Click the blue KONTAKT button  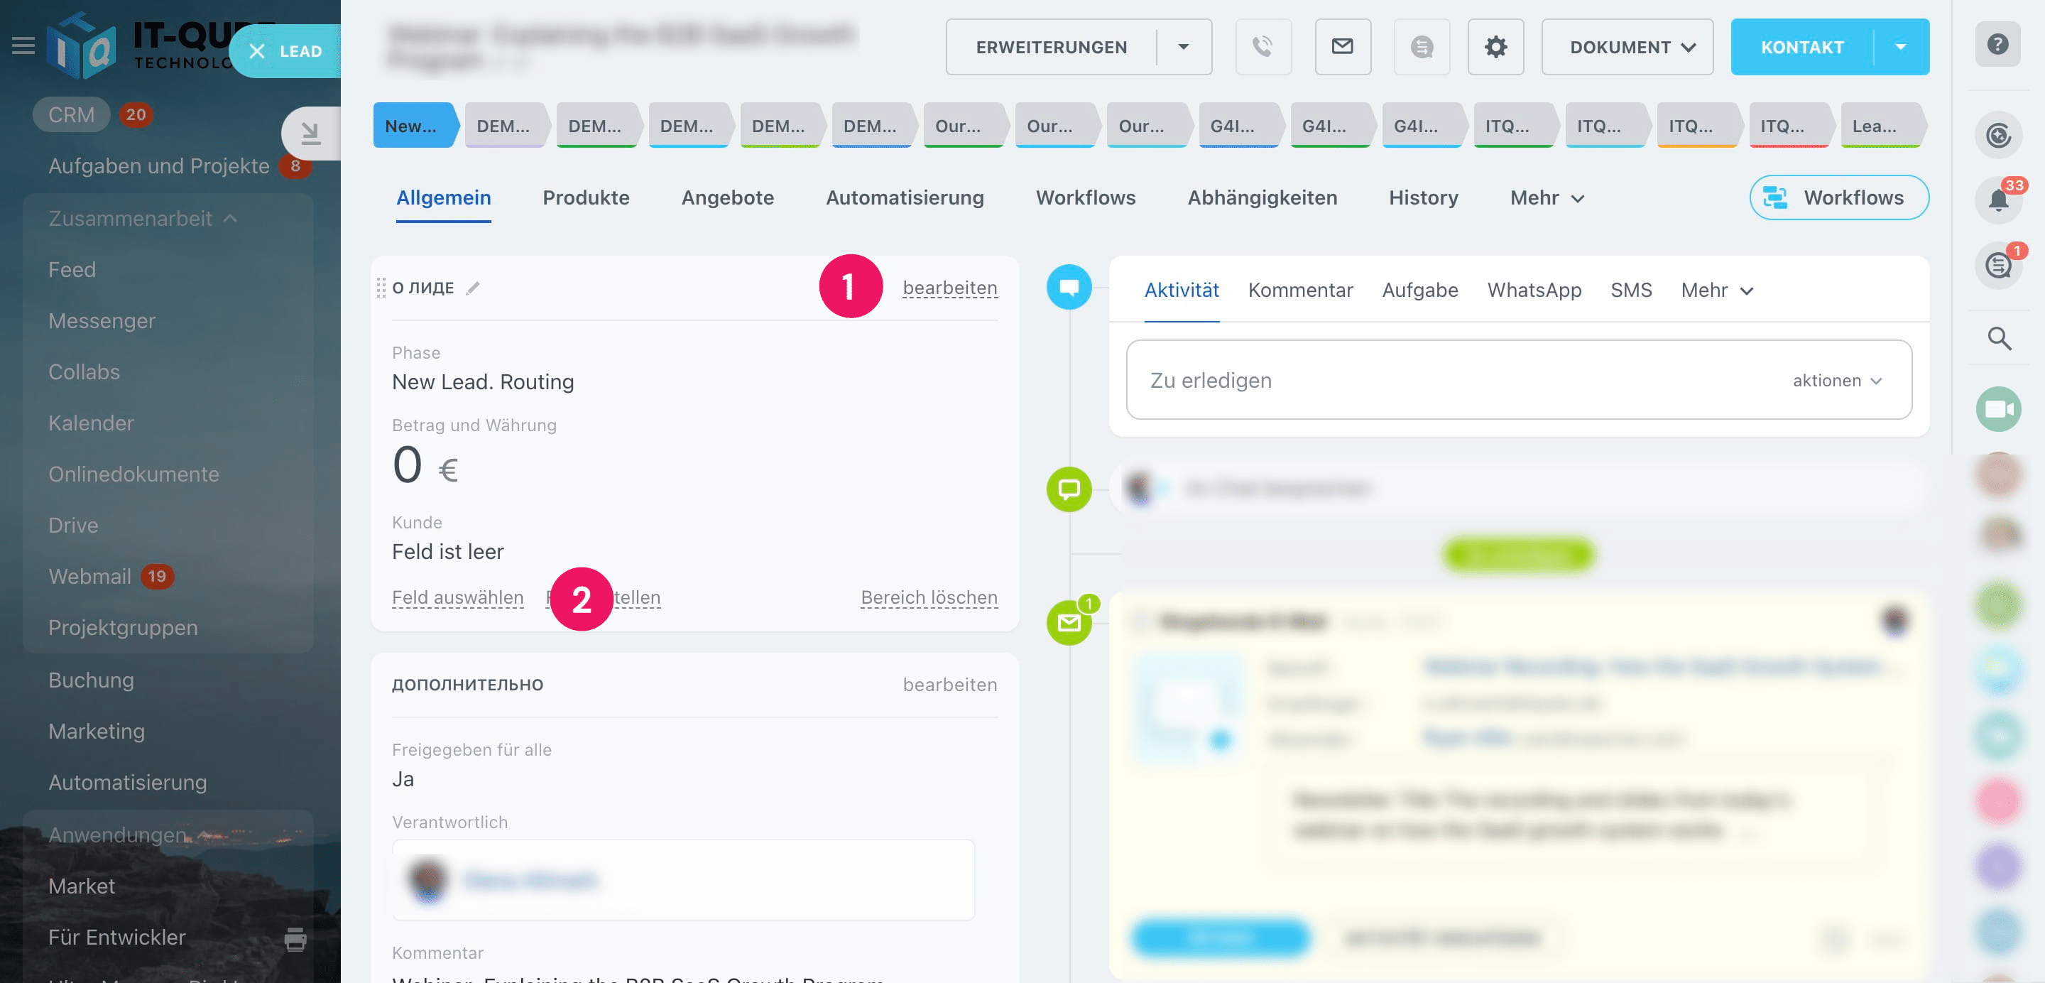click(1801, 47)
